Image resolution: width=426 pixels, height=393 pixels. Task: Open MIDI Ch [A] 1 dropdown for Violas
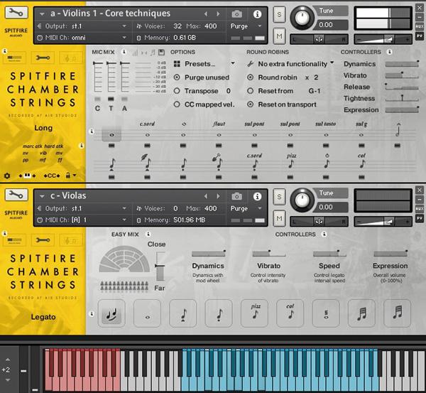tap(82, 220)
